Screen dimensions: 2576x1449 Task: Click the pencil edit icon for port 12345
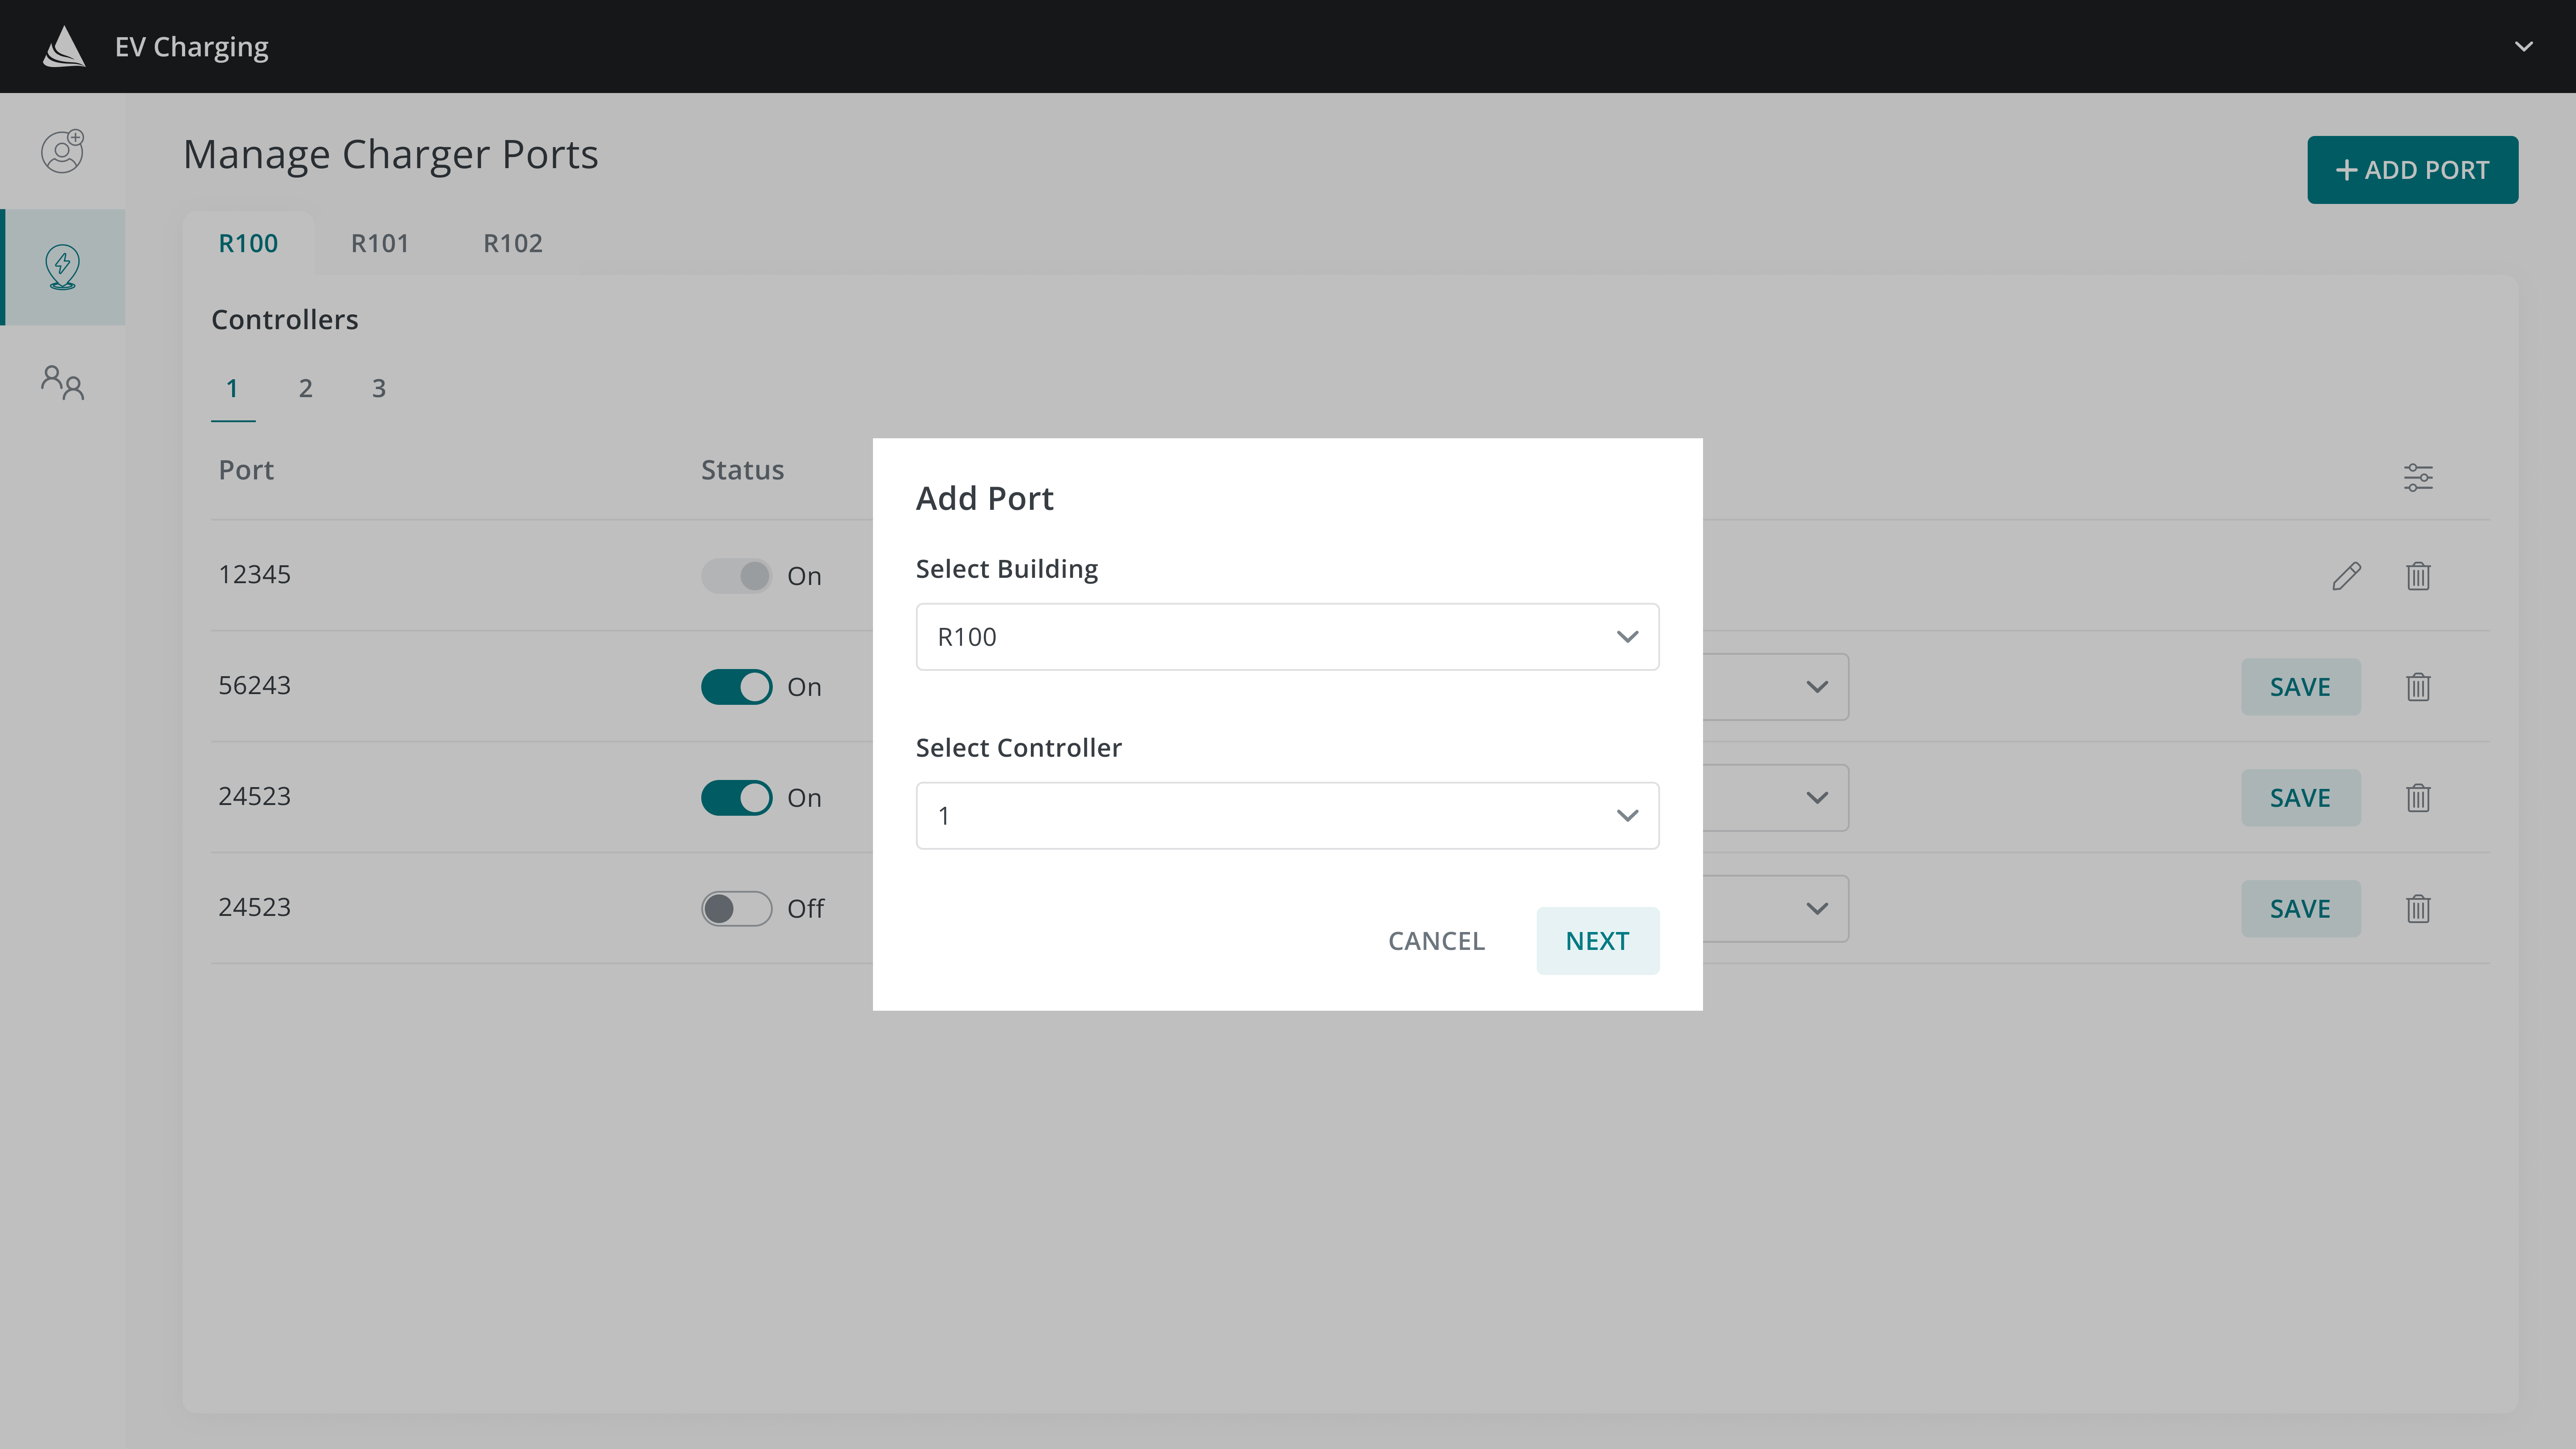click(2346, 576)
